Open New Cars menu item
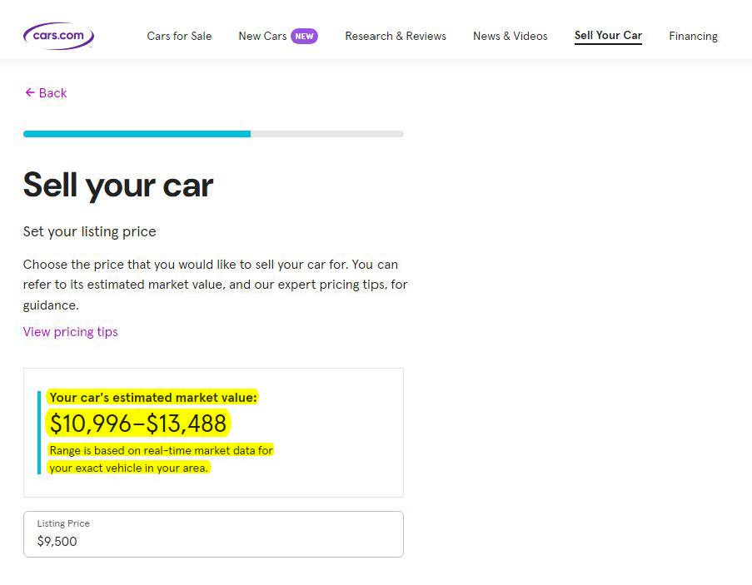The image size is (752, 585). point(262,36)
